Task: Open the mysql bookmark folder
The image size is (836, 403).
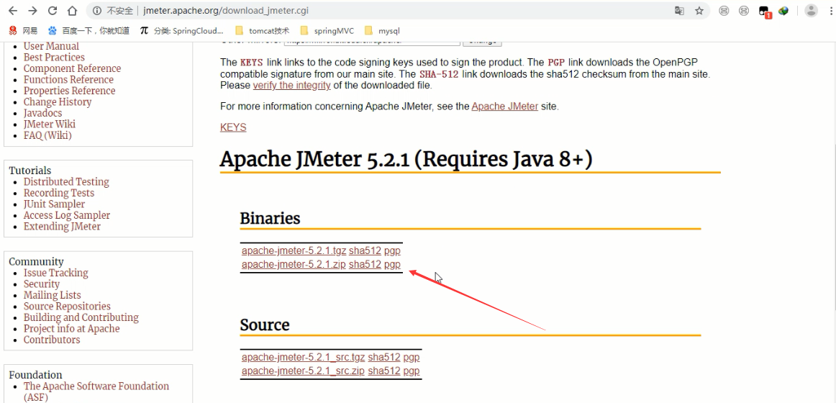Action: tap(382, 30)
